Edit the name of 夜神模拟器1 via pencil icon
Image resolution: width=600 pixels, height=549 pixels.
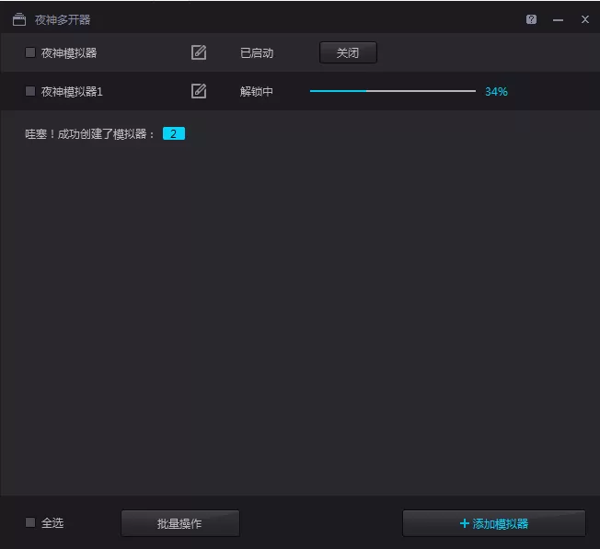[x=199, y=91]
